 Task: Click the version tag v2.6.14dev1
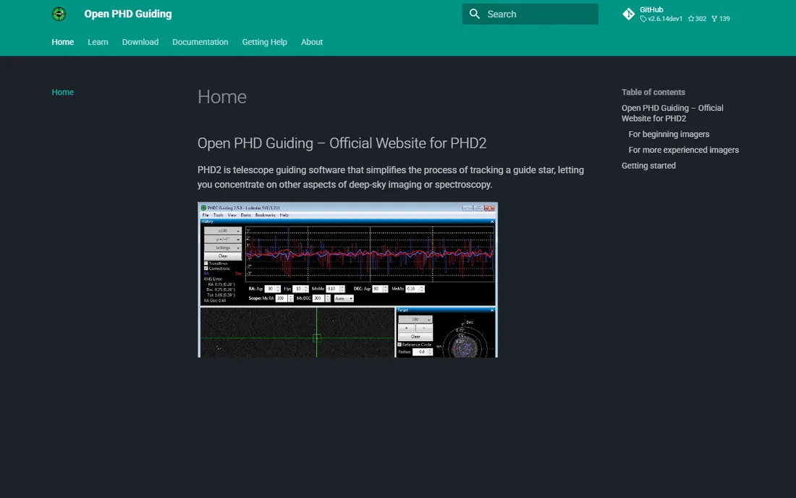[x=661, y=19]
